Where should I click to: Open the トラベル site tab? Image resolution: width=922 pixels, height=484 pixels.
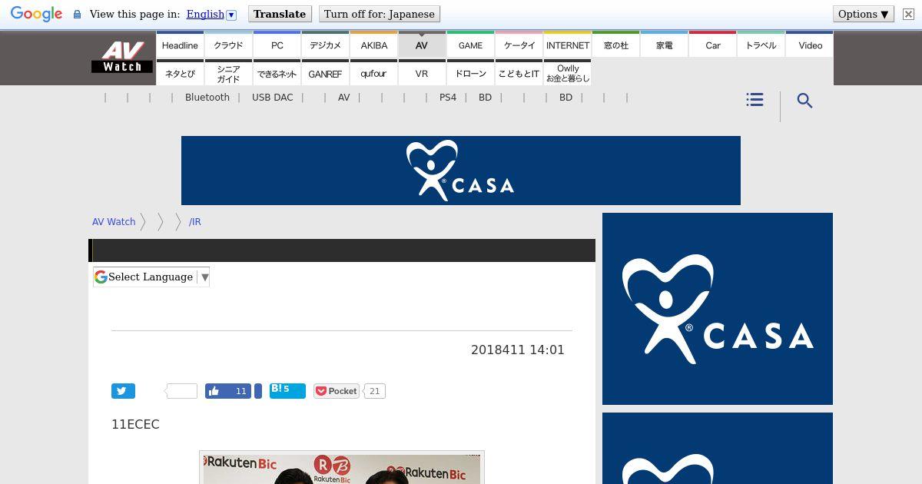click(x=761, y=45)
